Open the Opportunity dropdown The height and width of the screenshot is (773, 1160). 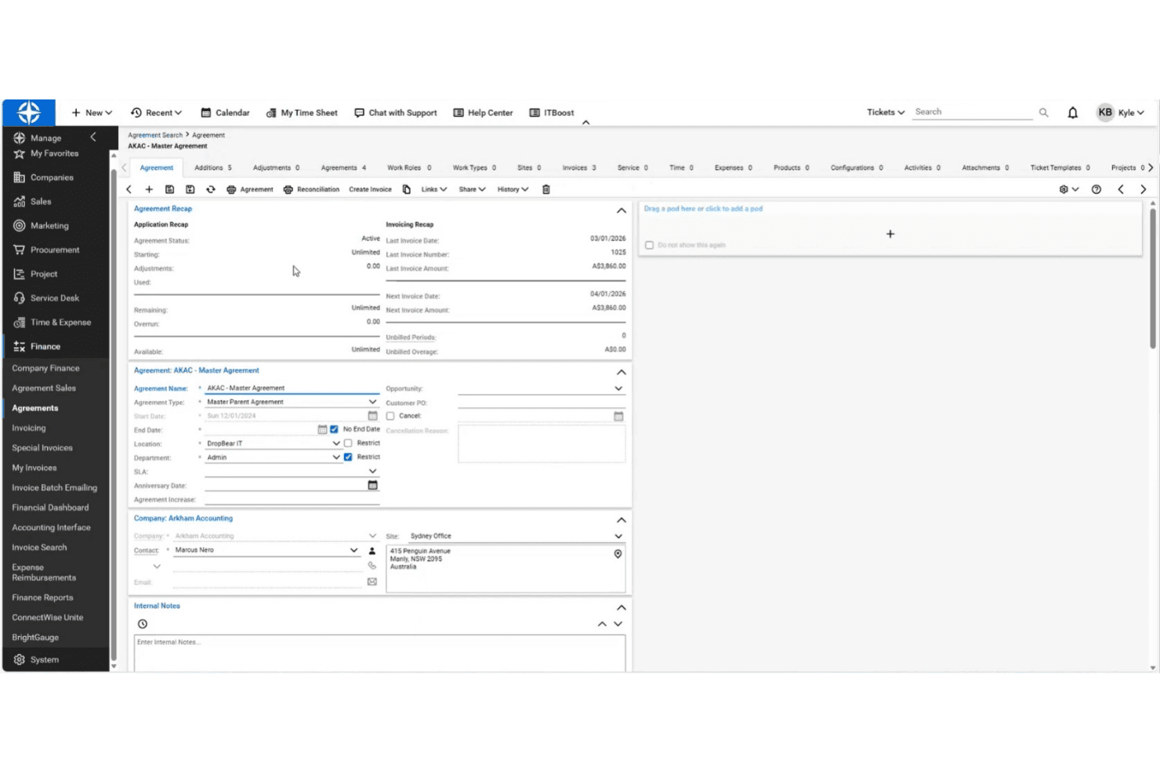click(618, 388)
